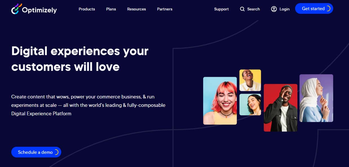Click the Login text link

[284, 9]
